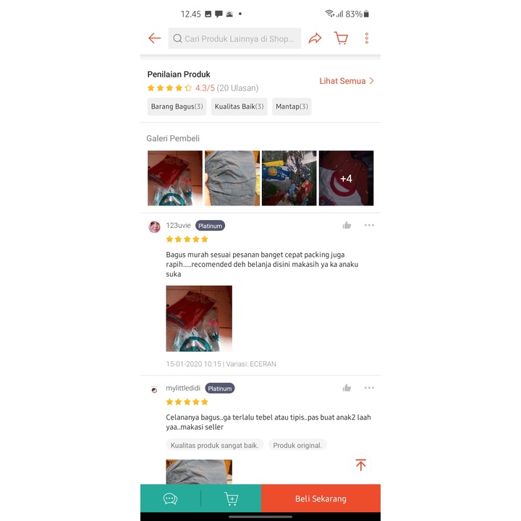This screenshot has width=521, height=521.
Task: View 123uvie's review photo
Action: (199, 318)
